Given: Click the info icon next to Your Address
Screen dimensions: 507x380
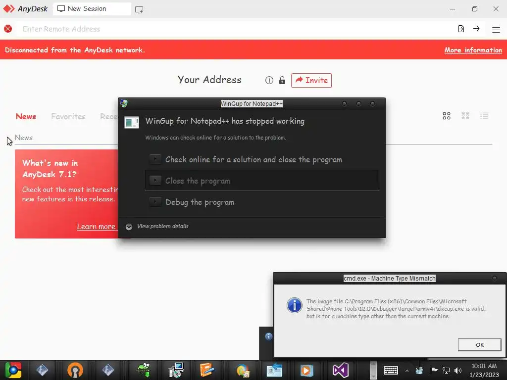Looking at the screenshot, I should (x=269, y=80).
